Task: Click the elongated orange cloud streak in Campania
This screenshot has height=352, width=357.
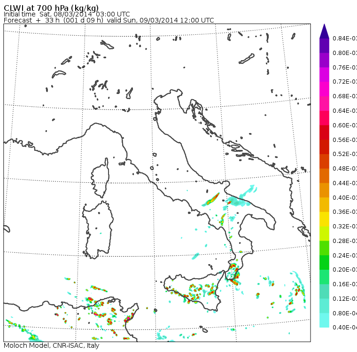Action: (212, 200)
